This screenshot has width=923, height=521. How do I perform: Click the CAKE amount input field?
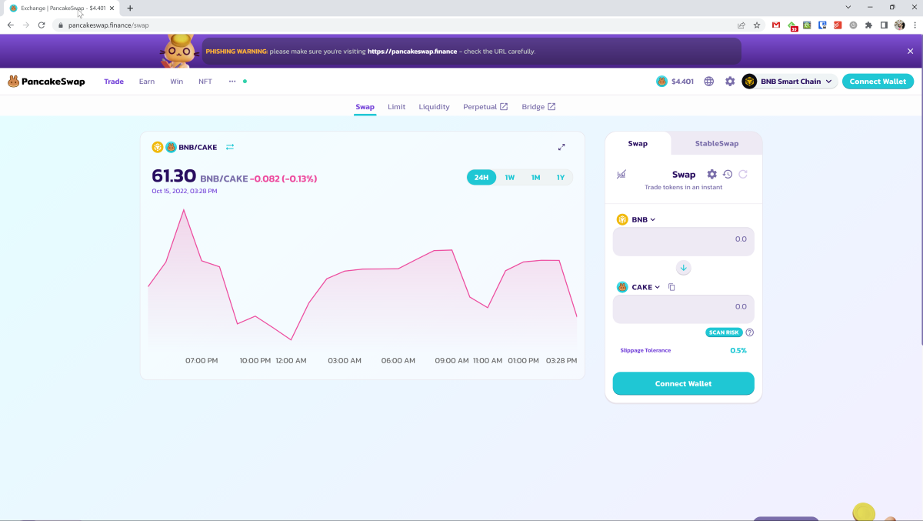coord(684,309)
